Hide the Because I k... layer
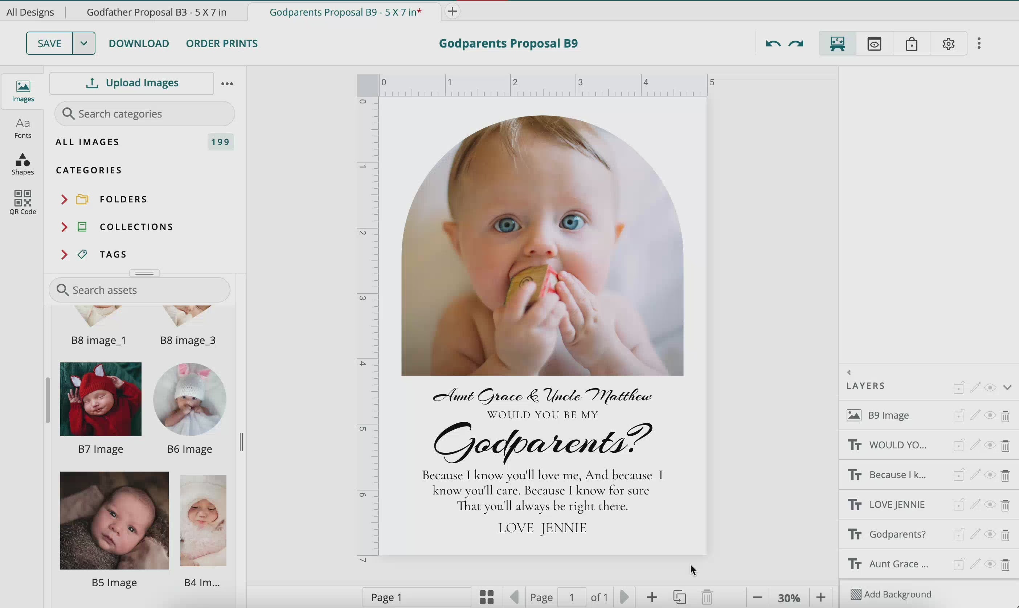Screen dimensions: 1019x608 (990, 475)
